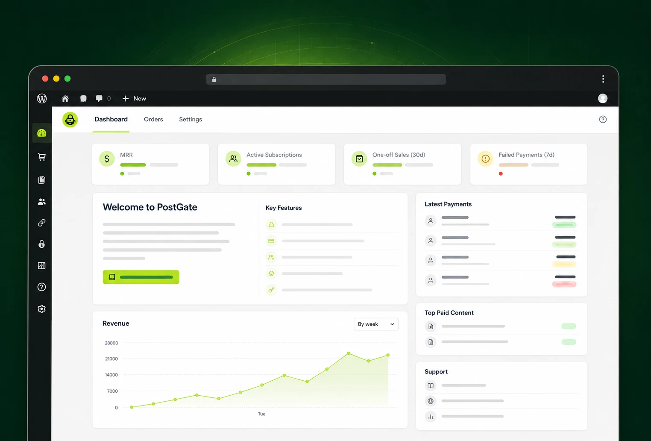The image size is (651, 441).
Task: Open the By week dropdown
Action: tap(376, 324)
